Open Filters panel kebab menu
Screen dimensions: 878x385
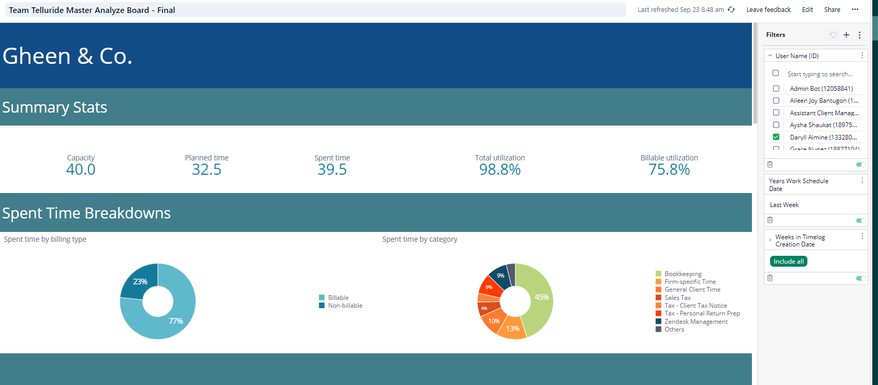860,35
